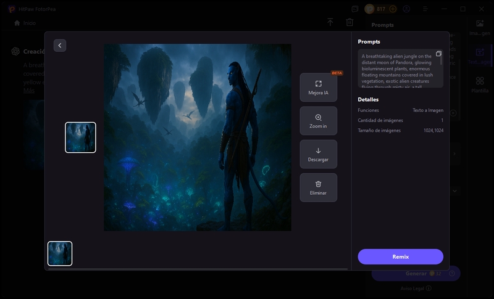494x299 pixels.
Task: Open the Plantilla templates sidebar tab
Action: click(x=480, y=85)
